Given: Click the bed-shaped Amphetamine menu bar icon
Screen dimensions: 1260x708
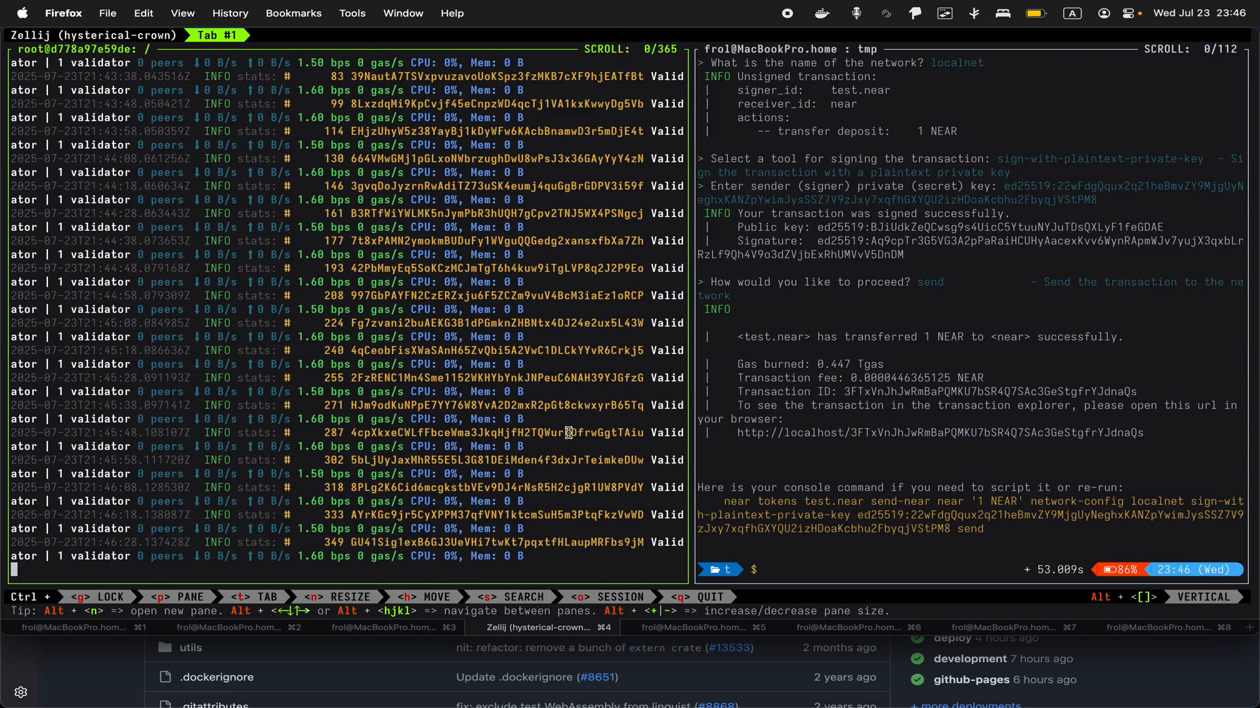Looking at the screenshot, I should (1003, 13).
